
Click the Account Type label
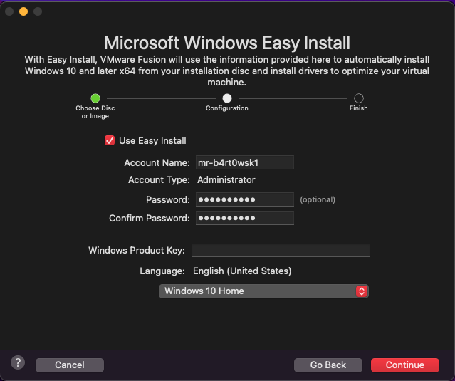click(159, 180)
